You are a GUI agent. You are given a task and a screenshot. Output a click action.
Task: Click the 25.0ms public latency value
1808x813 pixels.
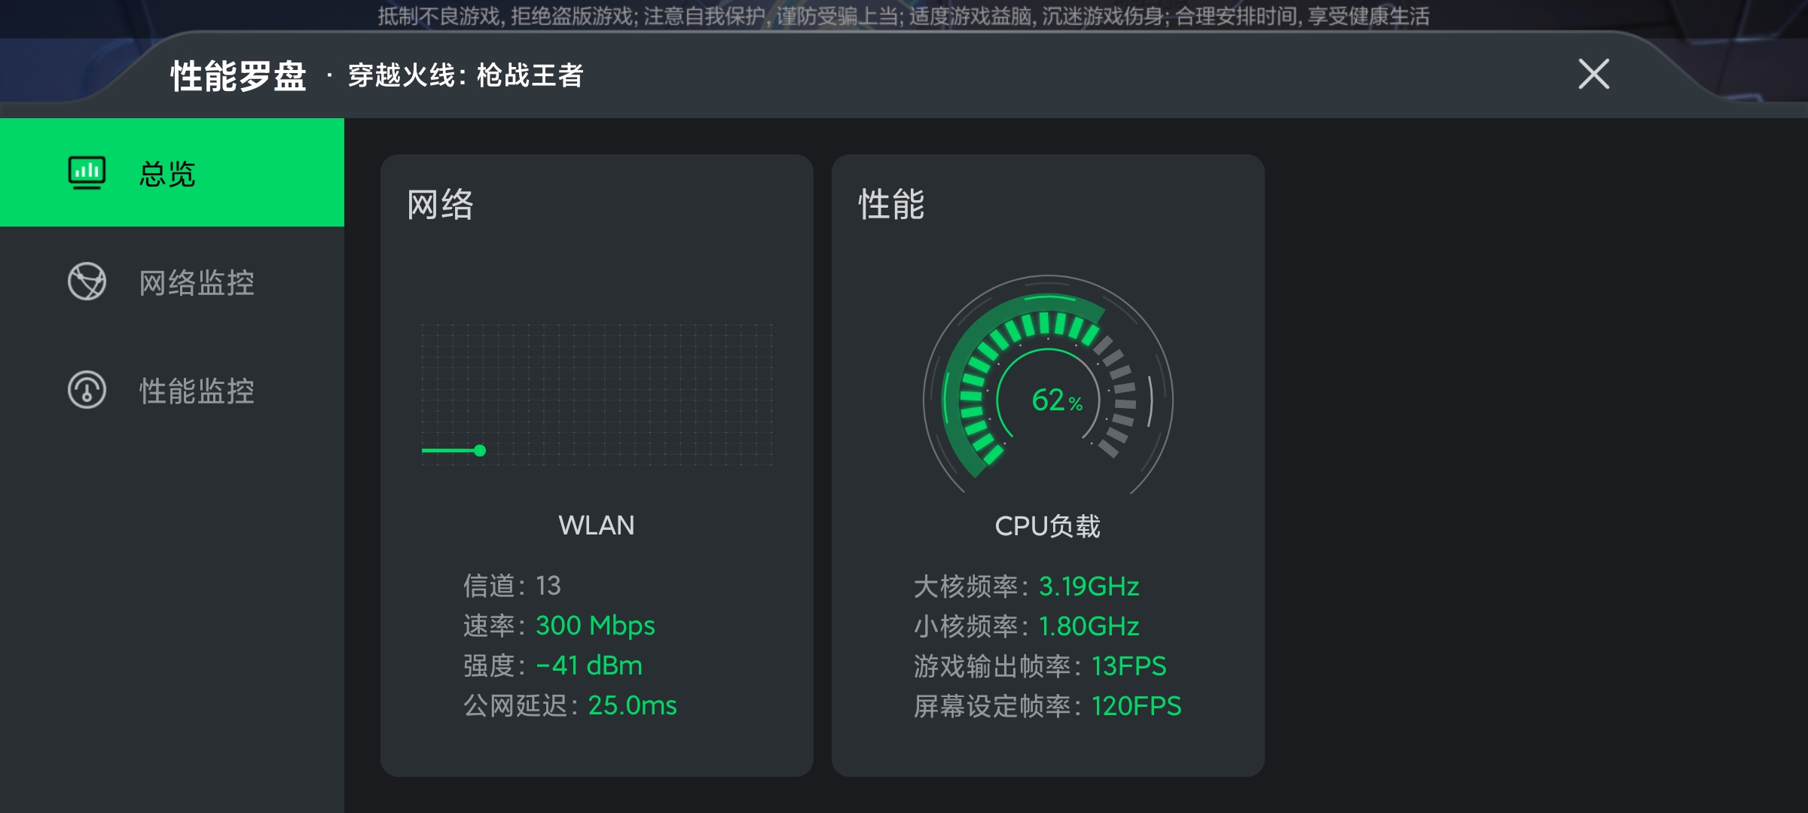pos(632,705)
